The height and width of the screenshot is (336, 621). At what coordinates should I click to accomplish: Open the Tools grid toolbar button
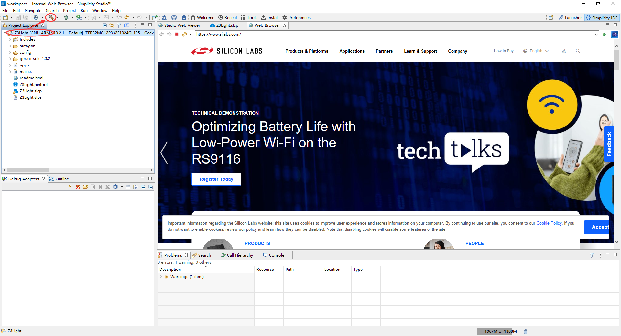click(249, 17)
